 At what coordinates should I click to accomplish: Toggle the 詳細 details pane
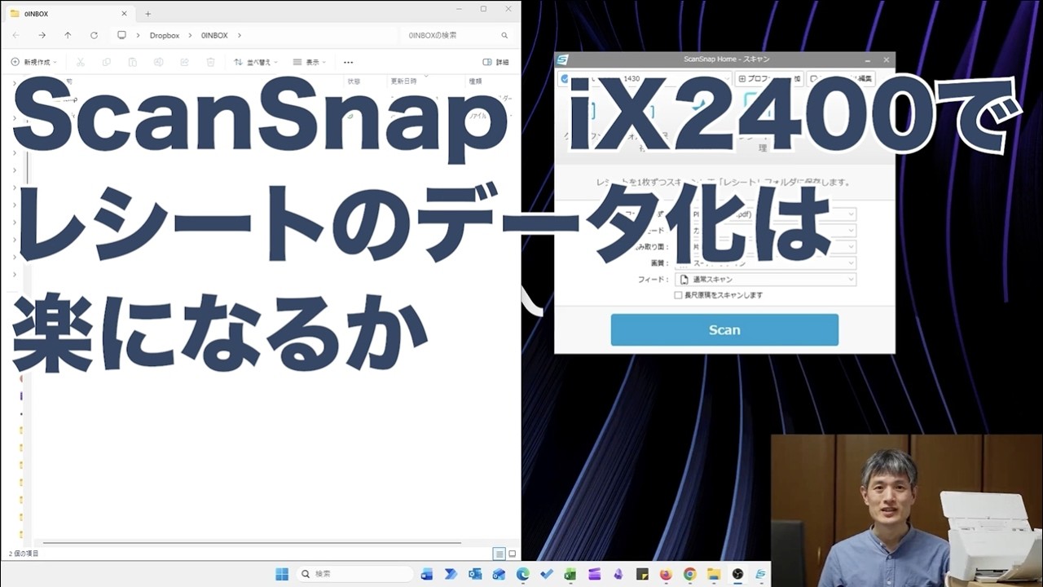point(495,62)
